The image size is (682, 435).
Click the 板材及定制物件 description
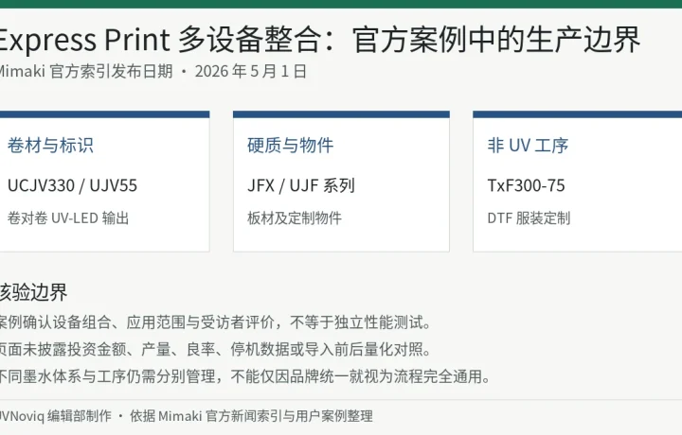[295, 217]
